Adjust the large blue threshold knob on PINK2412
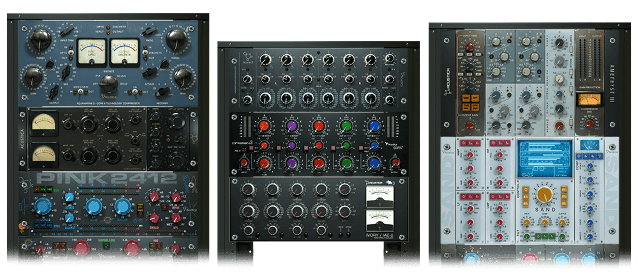This screenshot has width=638, height=279. [43, 207]
